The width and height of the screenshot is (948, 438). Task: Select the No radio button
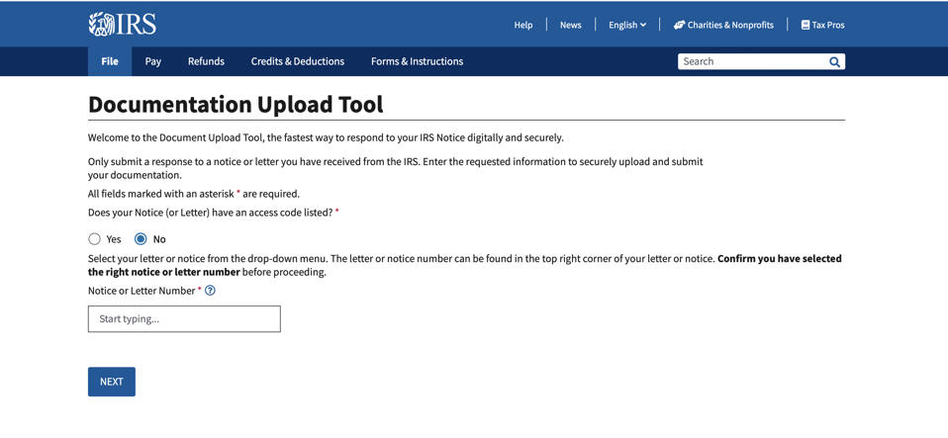click(141, 239)
